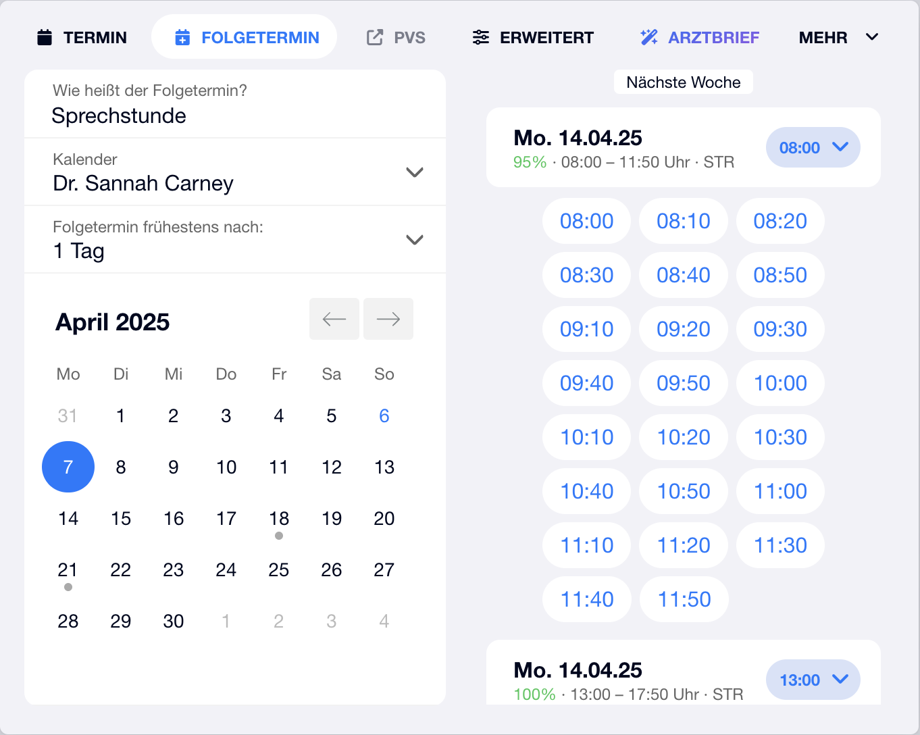Select April 21 in the calendar
This screenshot has height=735, width=920.
pyautogui.click(x=68, y=569)
